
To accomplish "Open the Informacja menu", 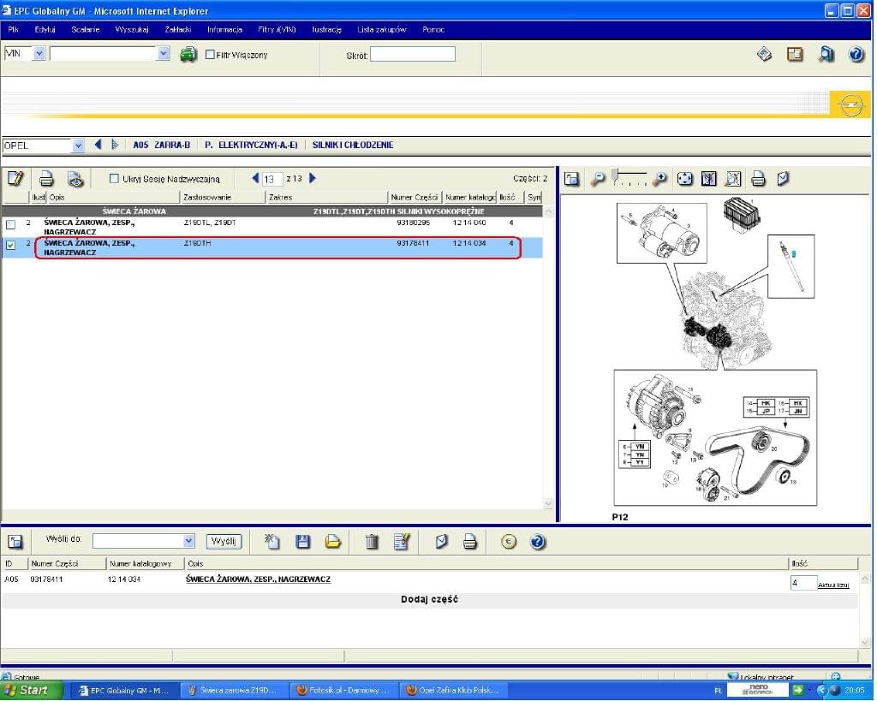I will click(x=224, y=29).
